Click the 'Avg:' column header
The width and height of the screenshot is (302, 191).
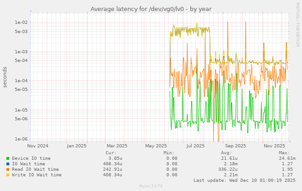227,153
